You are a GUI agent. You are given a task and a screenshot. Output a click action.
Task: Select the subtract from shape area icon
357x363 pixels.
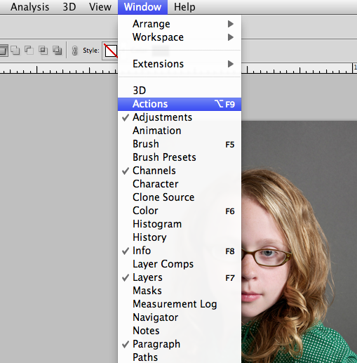[x=29, y=50]
